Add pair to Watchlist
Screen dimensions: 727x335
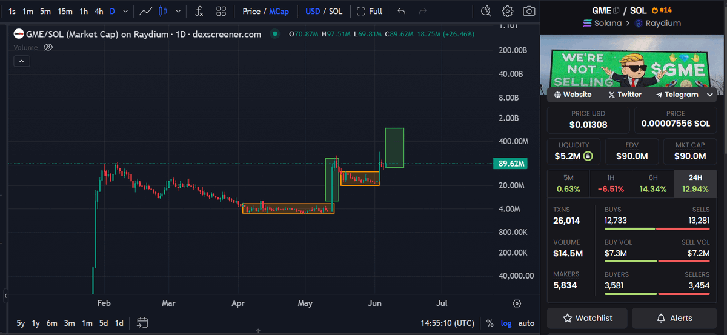[x=587, y=318]
